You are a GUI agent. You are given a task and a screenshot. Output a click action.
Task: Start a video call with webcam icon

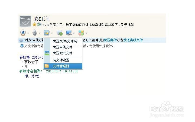pyautogui.click(x=23, y=33)
